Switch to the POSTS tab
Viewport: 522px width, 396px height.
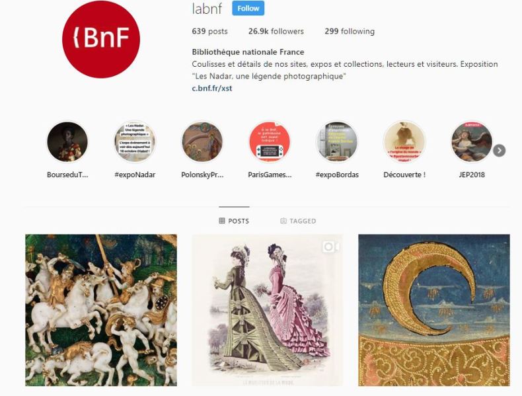[x=234, y=221]
